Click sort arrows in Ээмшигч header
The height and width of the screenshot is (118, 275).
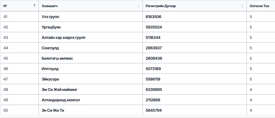click(138, 6)
